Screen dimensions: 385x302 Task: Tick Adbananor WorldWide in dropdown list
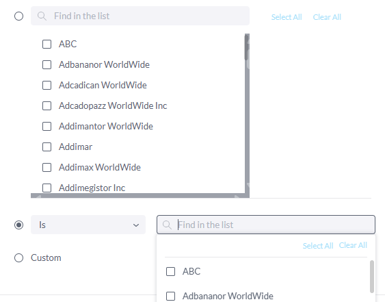click(x=171, y=296)
